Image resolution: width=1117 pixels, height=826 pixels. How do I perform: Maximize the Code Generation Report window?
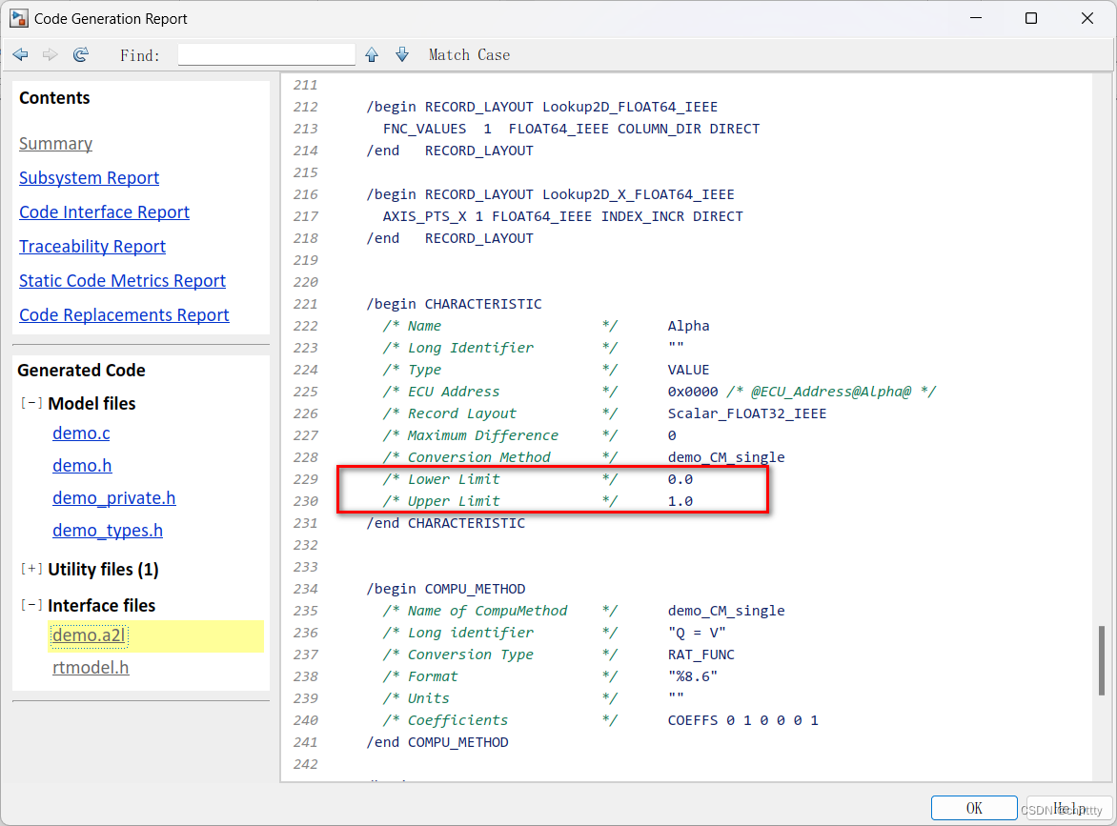coord(1031,18)
